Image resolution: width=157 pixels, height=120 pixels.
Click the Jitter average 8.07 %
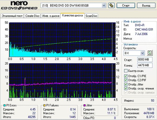point(112,109)
